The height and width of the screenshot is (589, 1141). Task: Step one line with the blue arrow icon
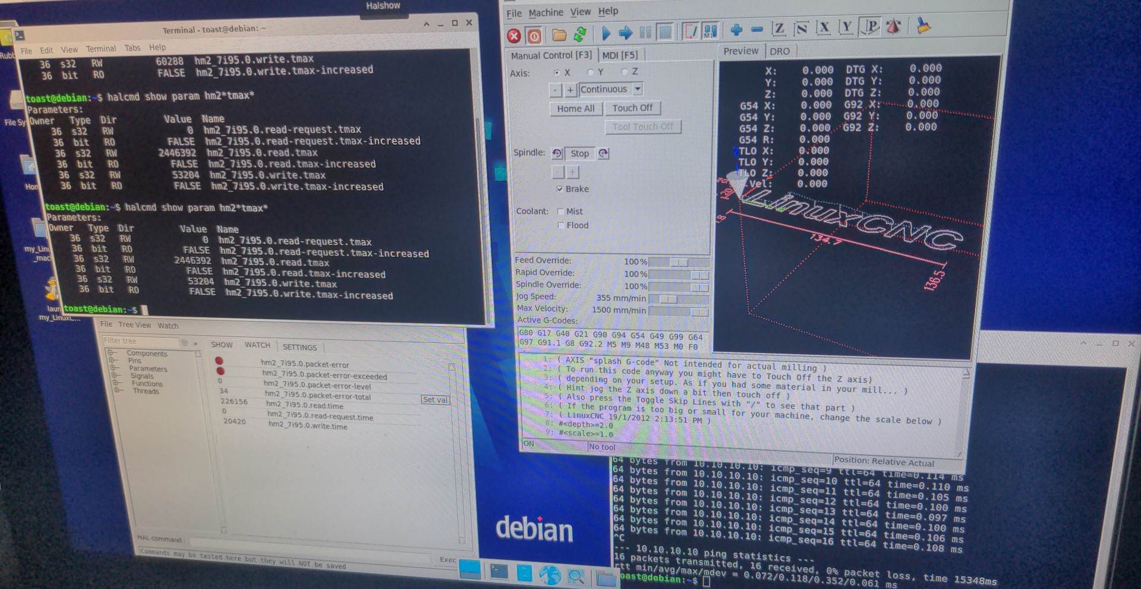coord(625,33)
